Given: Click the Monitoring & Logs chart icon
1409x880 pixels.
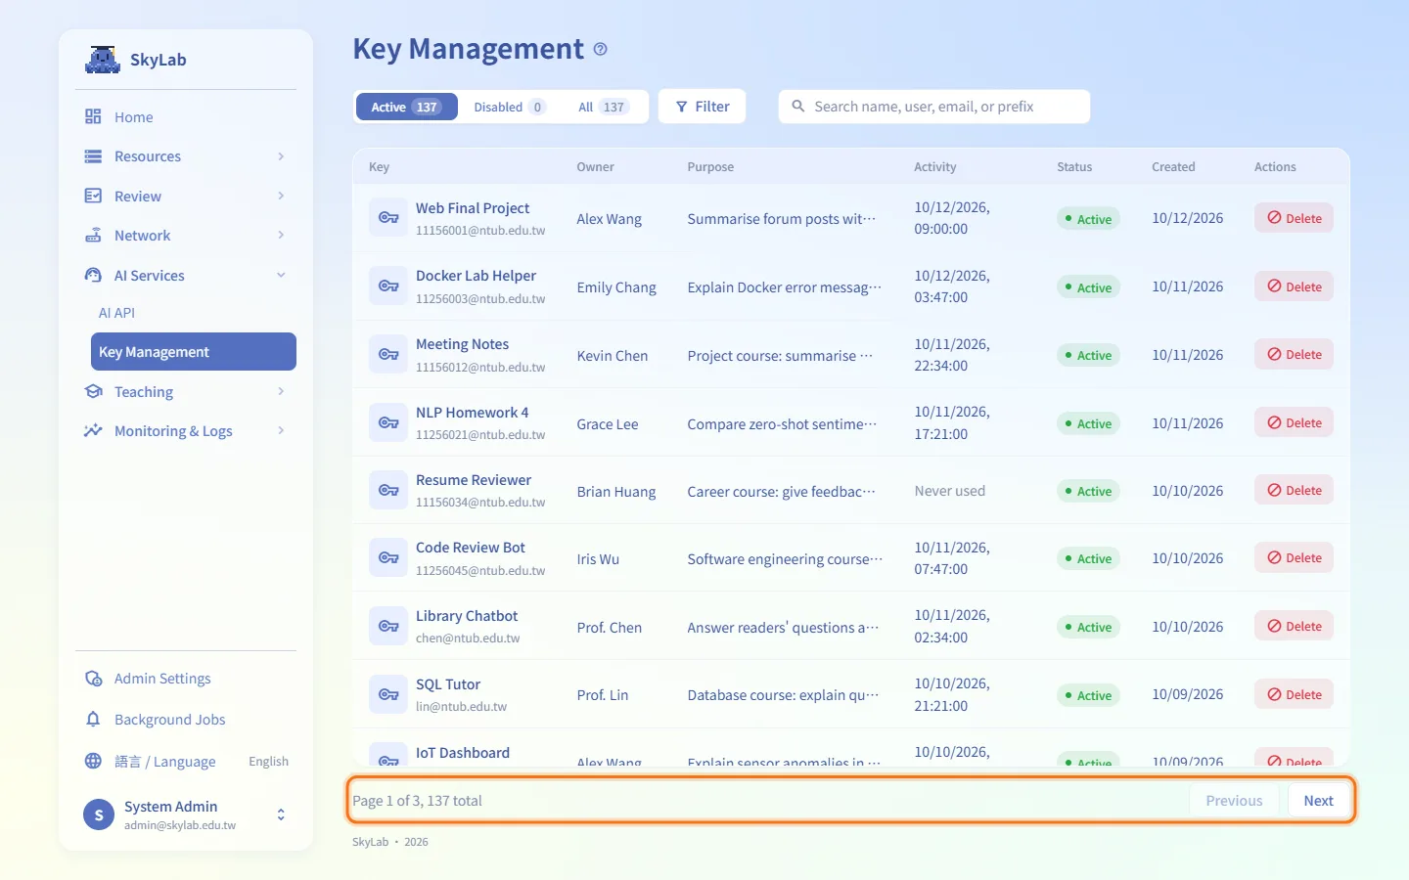Looking at the screenshot, I should pyautogui.click(x=93, y=431).
